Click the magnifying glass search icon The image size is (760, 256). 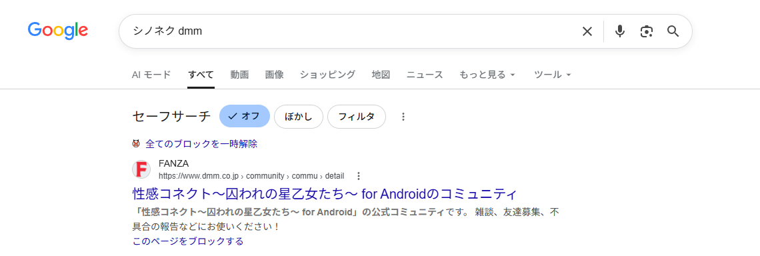point(673,31)
